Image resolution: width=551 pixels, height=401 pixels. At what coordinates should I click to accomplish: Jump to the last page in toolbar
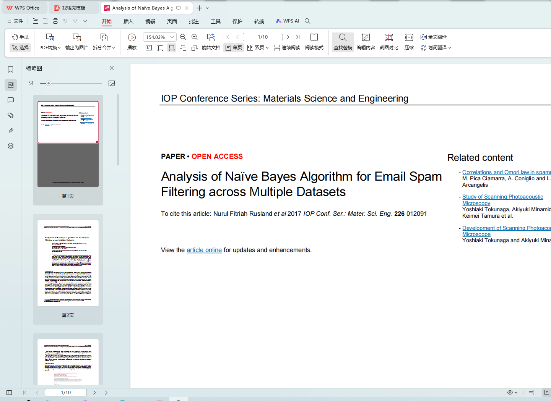point(298,37)
